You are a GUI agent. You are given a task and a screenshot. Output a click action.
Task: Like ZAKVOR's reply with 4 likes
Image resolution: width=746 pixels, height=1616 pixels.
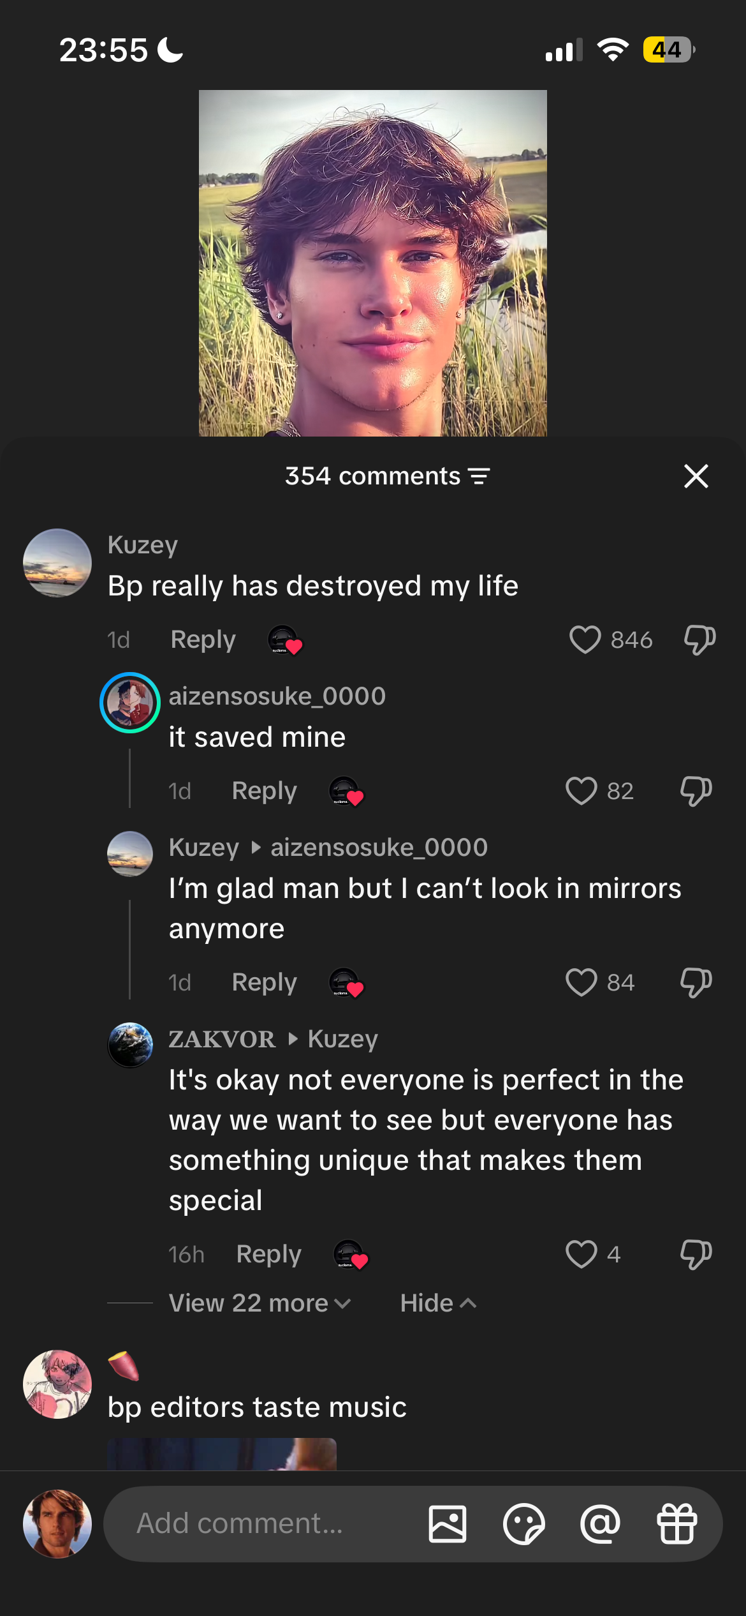(581, 1254)
